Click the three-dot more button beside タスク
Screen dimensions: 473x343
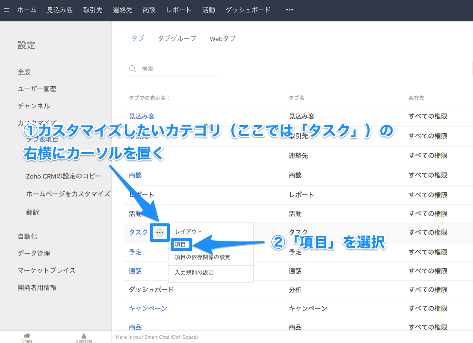(160, 232)
